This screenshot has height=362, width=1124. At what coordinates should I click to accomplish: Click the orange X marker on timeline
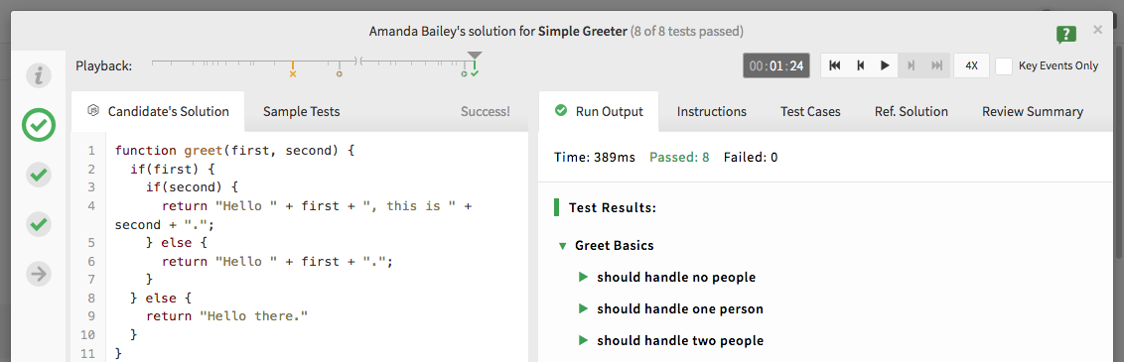point(293,73)
